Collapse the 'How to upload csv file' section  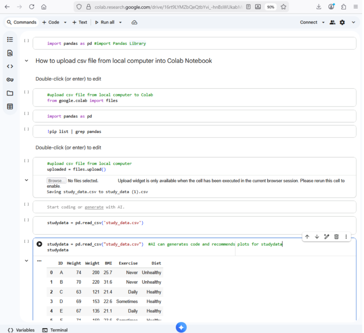(26, 61)
